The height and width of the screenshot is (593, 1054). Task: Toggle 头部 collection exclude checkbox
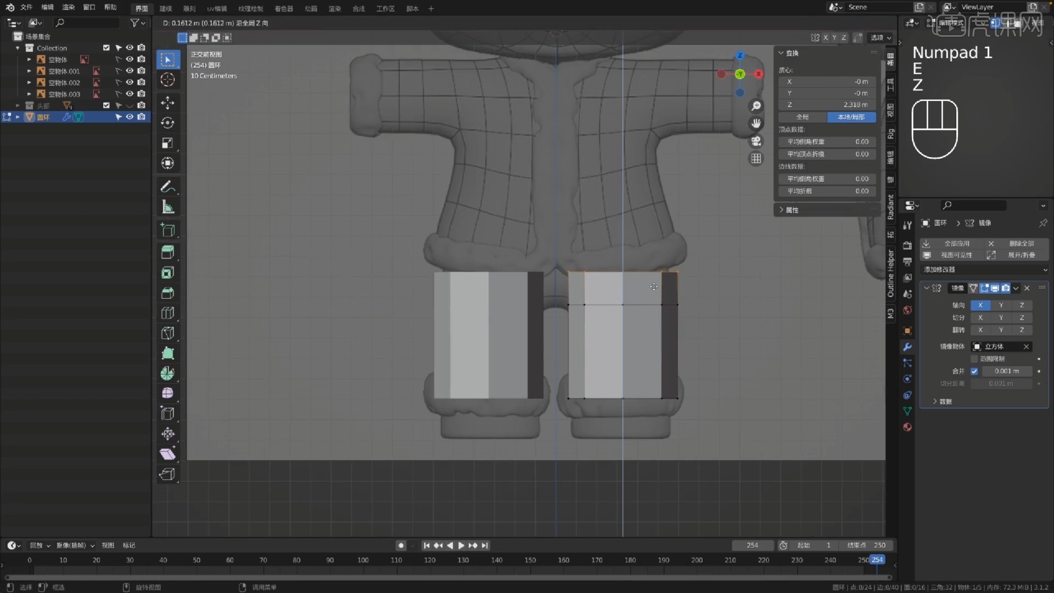pyautogui.click(x=106, y=105)
